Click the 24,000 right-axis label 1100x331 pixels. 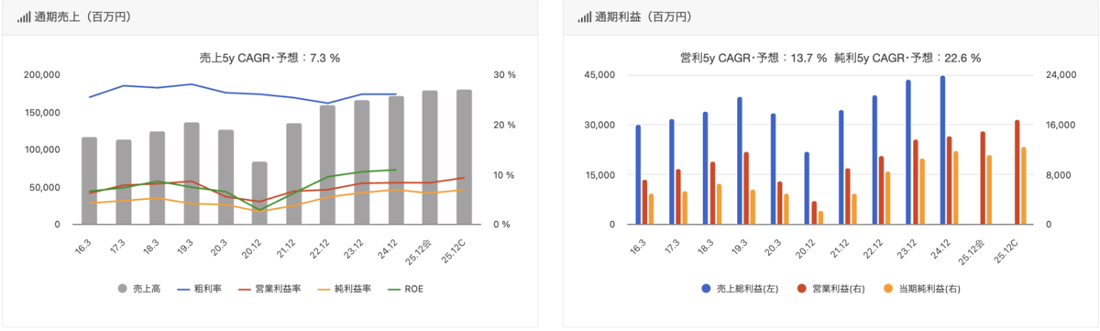[x=1061, y=75]
